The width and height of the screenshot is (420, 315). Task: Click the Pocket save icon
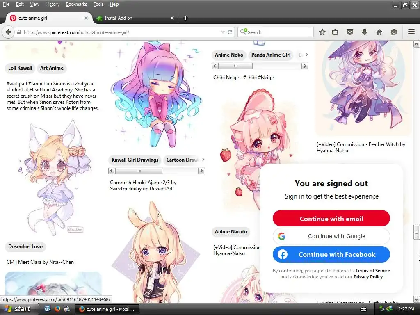click(x=350, y=32)
